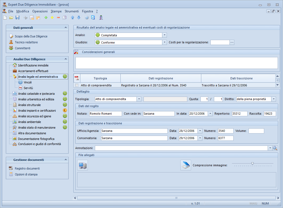Click the open folder toolbar icon
Image resolution: width=283 pixels, height=208 pixels.
(x=11, y=18)
